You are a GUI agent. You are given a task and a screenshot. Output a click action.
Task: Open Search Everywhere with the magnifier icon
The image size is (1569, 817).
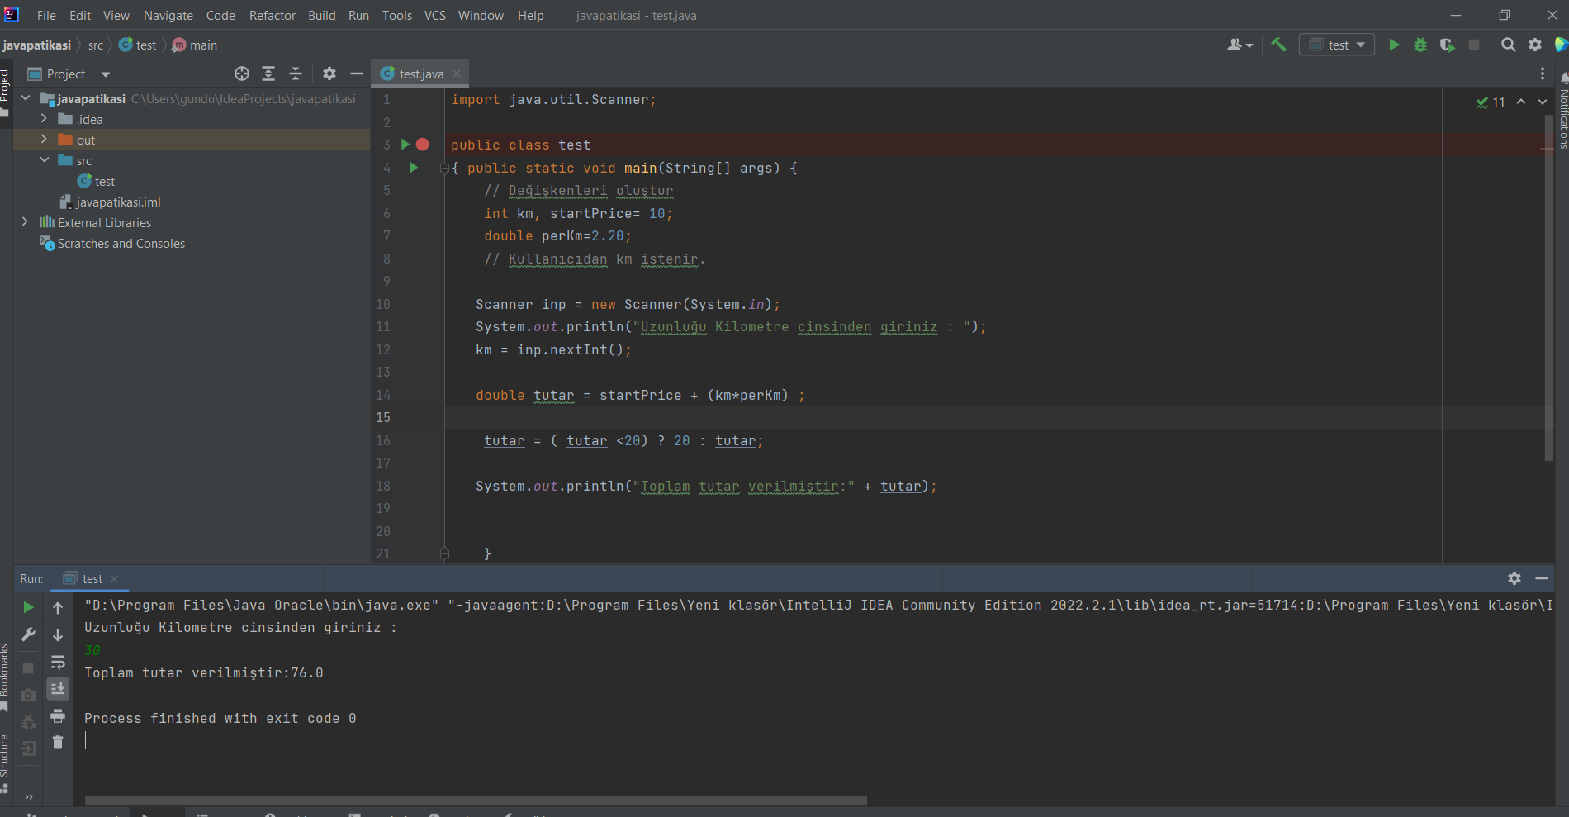tap(1509, 45)
